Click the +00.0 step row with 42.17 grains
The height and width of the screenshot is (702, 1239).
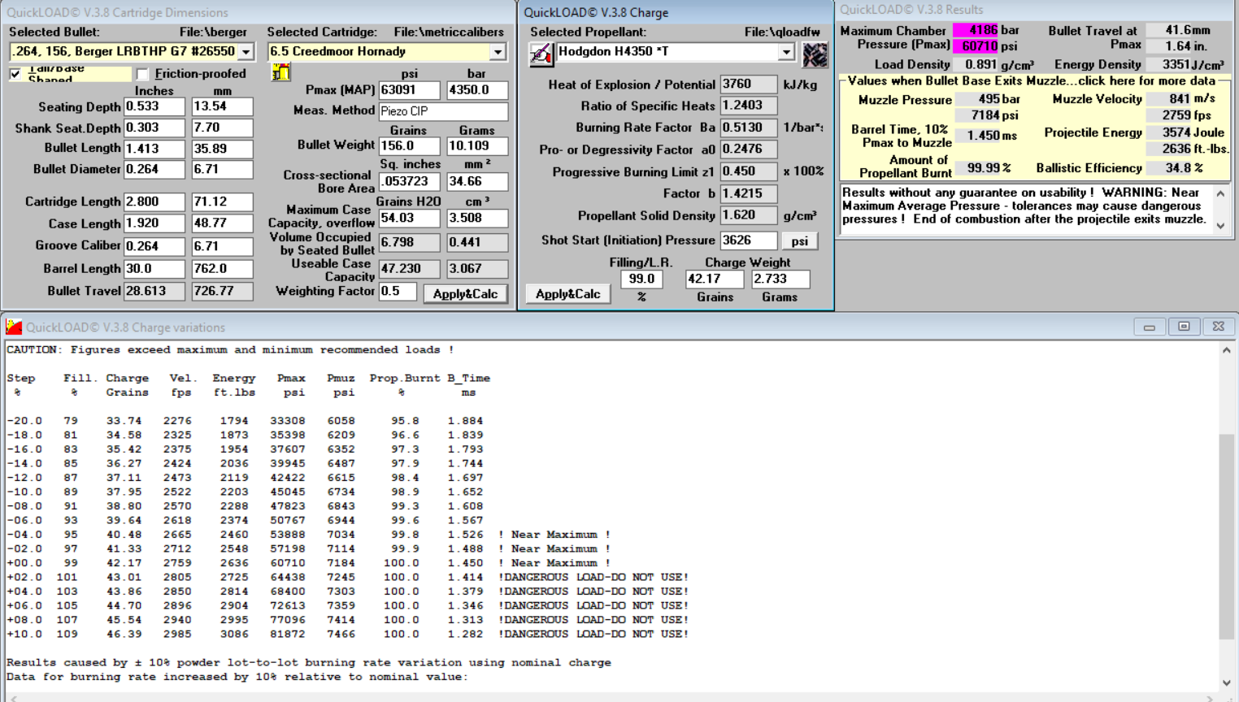[x=309, y=563]
